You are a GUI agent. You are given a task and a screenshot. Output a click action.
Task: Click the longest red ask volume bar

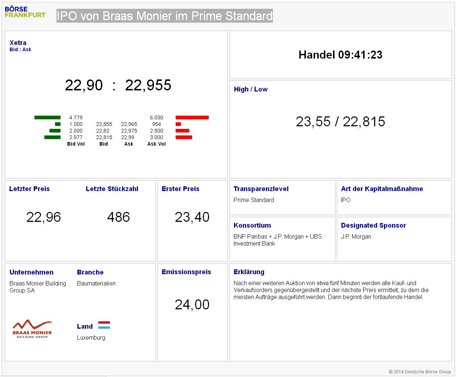(192, 117)
